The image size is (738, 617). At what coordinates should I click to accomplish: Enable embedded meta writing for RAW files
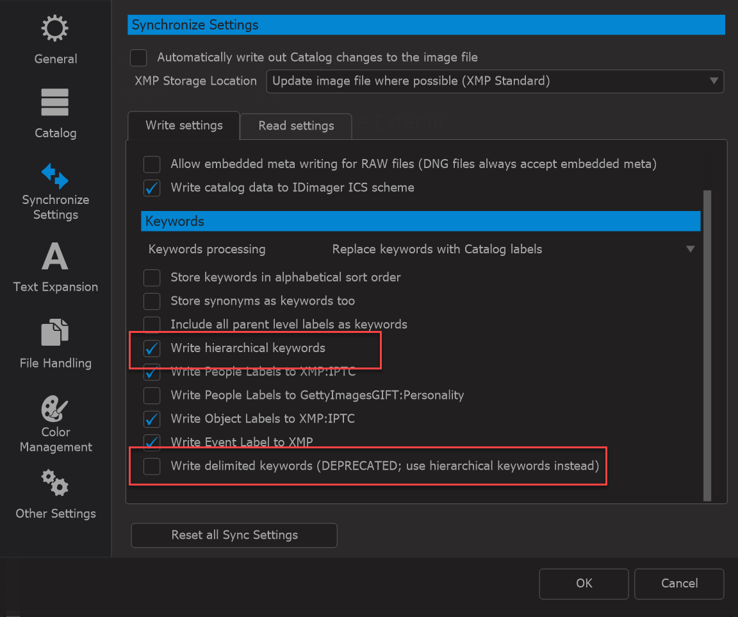point(152,164)
